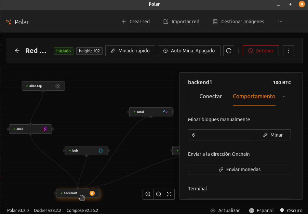Image resolution: width=308 pixels, height=214 pixels.
Task: Zoom out on the network canvas
Action: (159, 194)
